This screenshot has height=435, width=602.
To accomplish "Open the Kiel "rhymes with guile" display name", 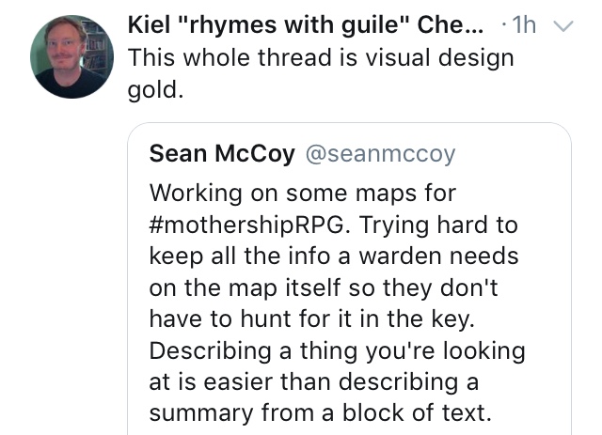I will pos(306,25).
